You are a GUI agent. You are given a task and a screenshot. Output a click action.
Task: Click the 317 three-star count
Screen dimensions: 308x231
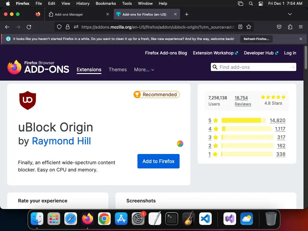coord(281,137)
